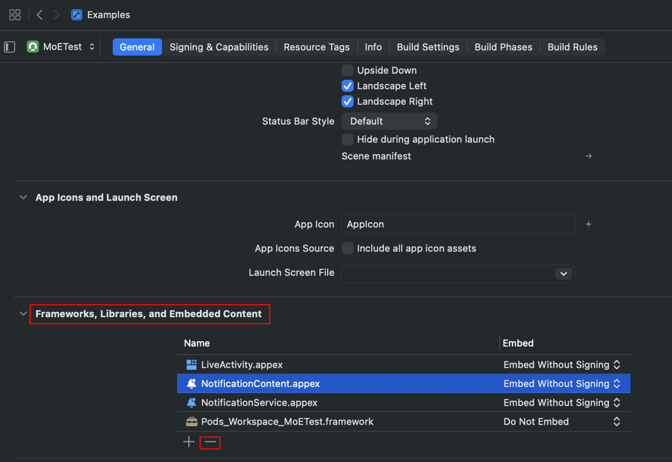Change NotificationContent.appex embed option

point(562,384)
